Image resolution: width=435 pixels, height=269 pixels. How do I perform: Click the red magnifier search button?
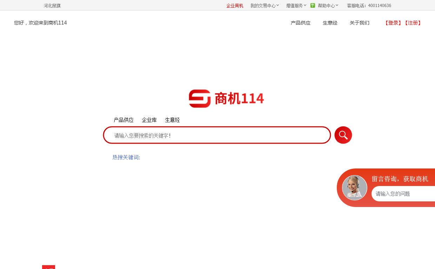[x=343, y=135]
